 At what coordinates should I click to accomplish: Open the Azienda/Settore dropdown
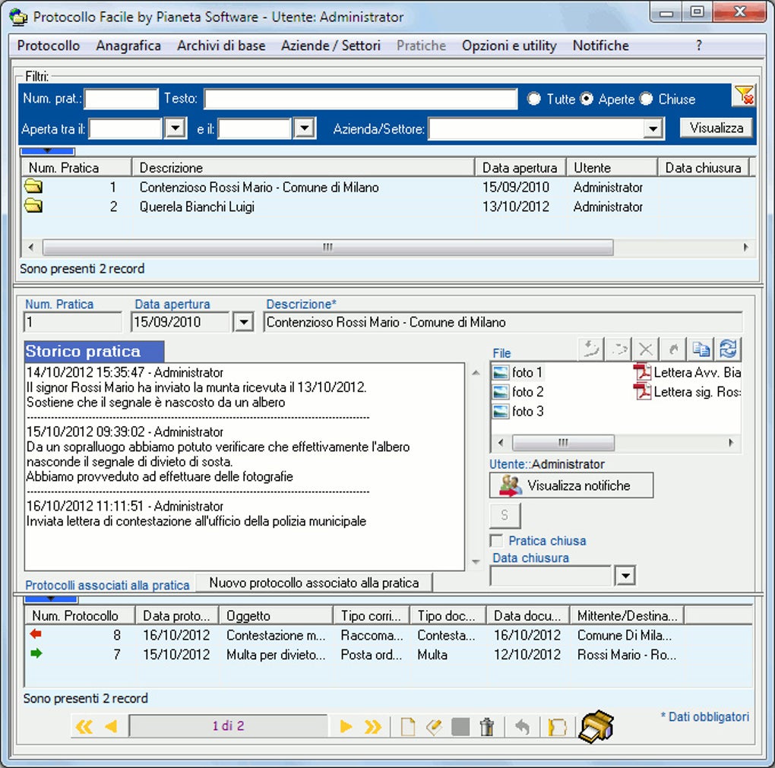click(x=652, y=128)
